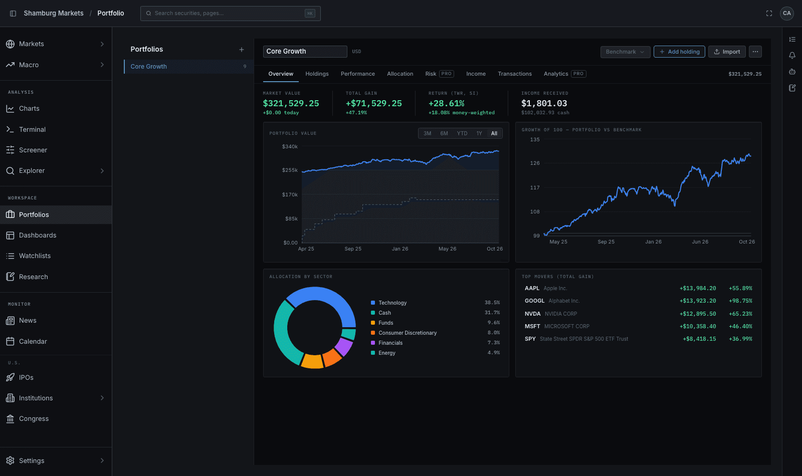Open the list panel icon in right rail
The width and height of the screenshot is (802, 476).
pyautogui.click(x=792, y=40)
